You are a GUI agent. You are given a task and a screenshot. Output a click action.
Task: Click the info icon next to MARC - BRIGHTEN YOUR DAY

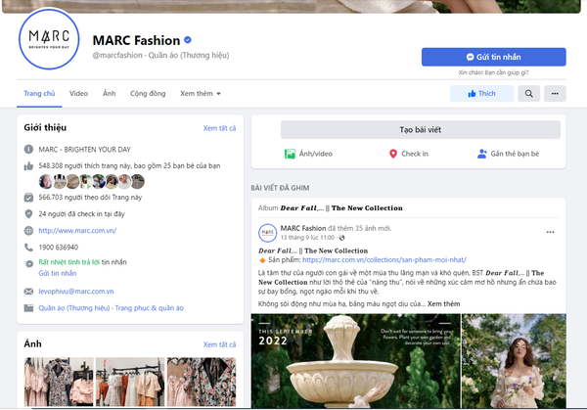(28, 150)
